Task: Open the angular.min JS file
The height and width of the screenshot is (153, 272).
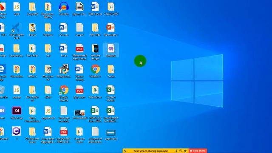Action: (x=48, y=113)
